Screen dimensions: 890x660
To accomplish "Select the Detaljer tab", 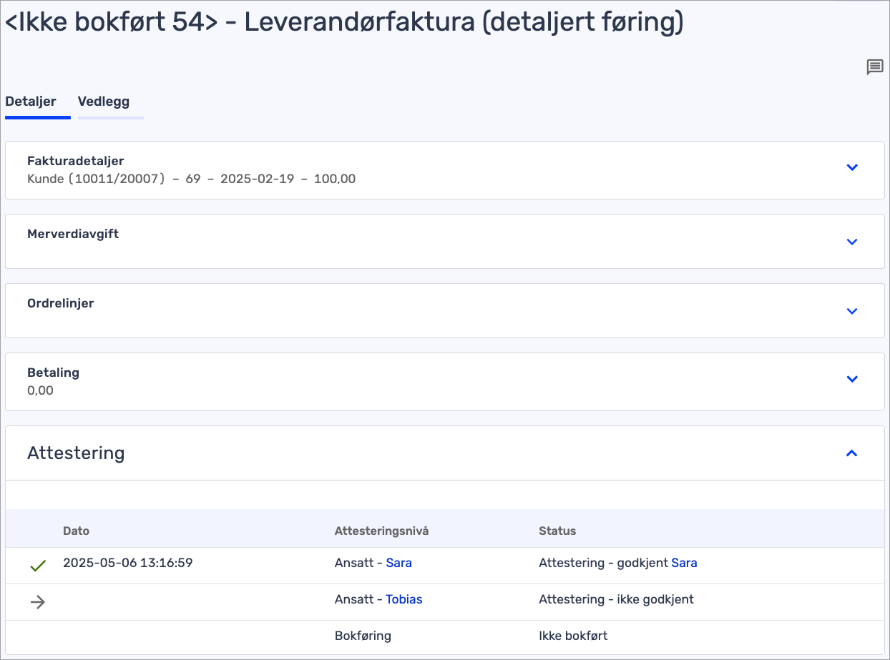I will (31, 102).
